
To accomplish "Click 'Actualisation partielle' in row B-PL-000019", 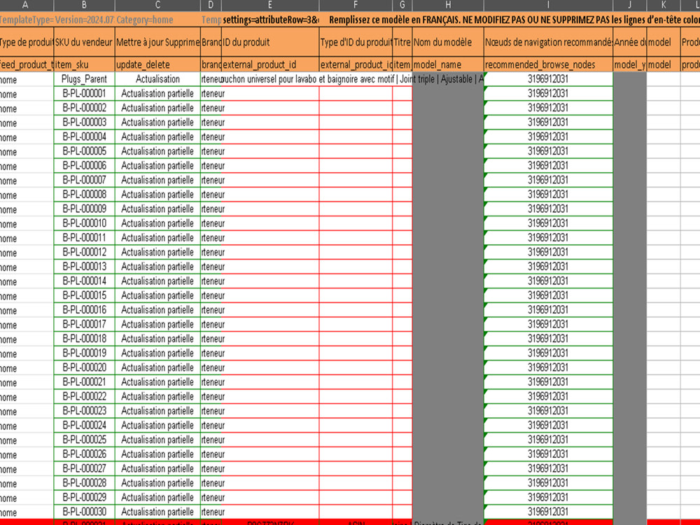I will pyautogui.click(x=157, y=353).
